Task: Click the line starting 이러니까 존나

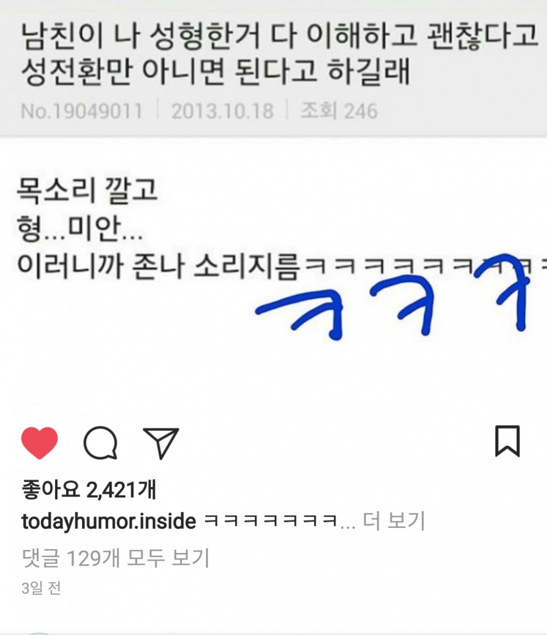Action: pyautogui.click(x=281, y=266)
